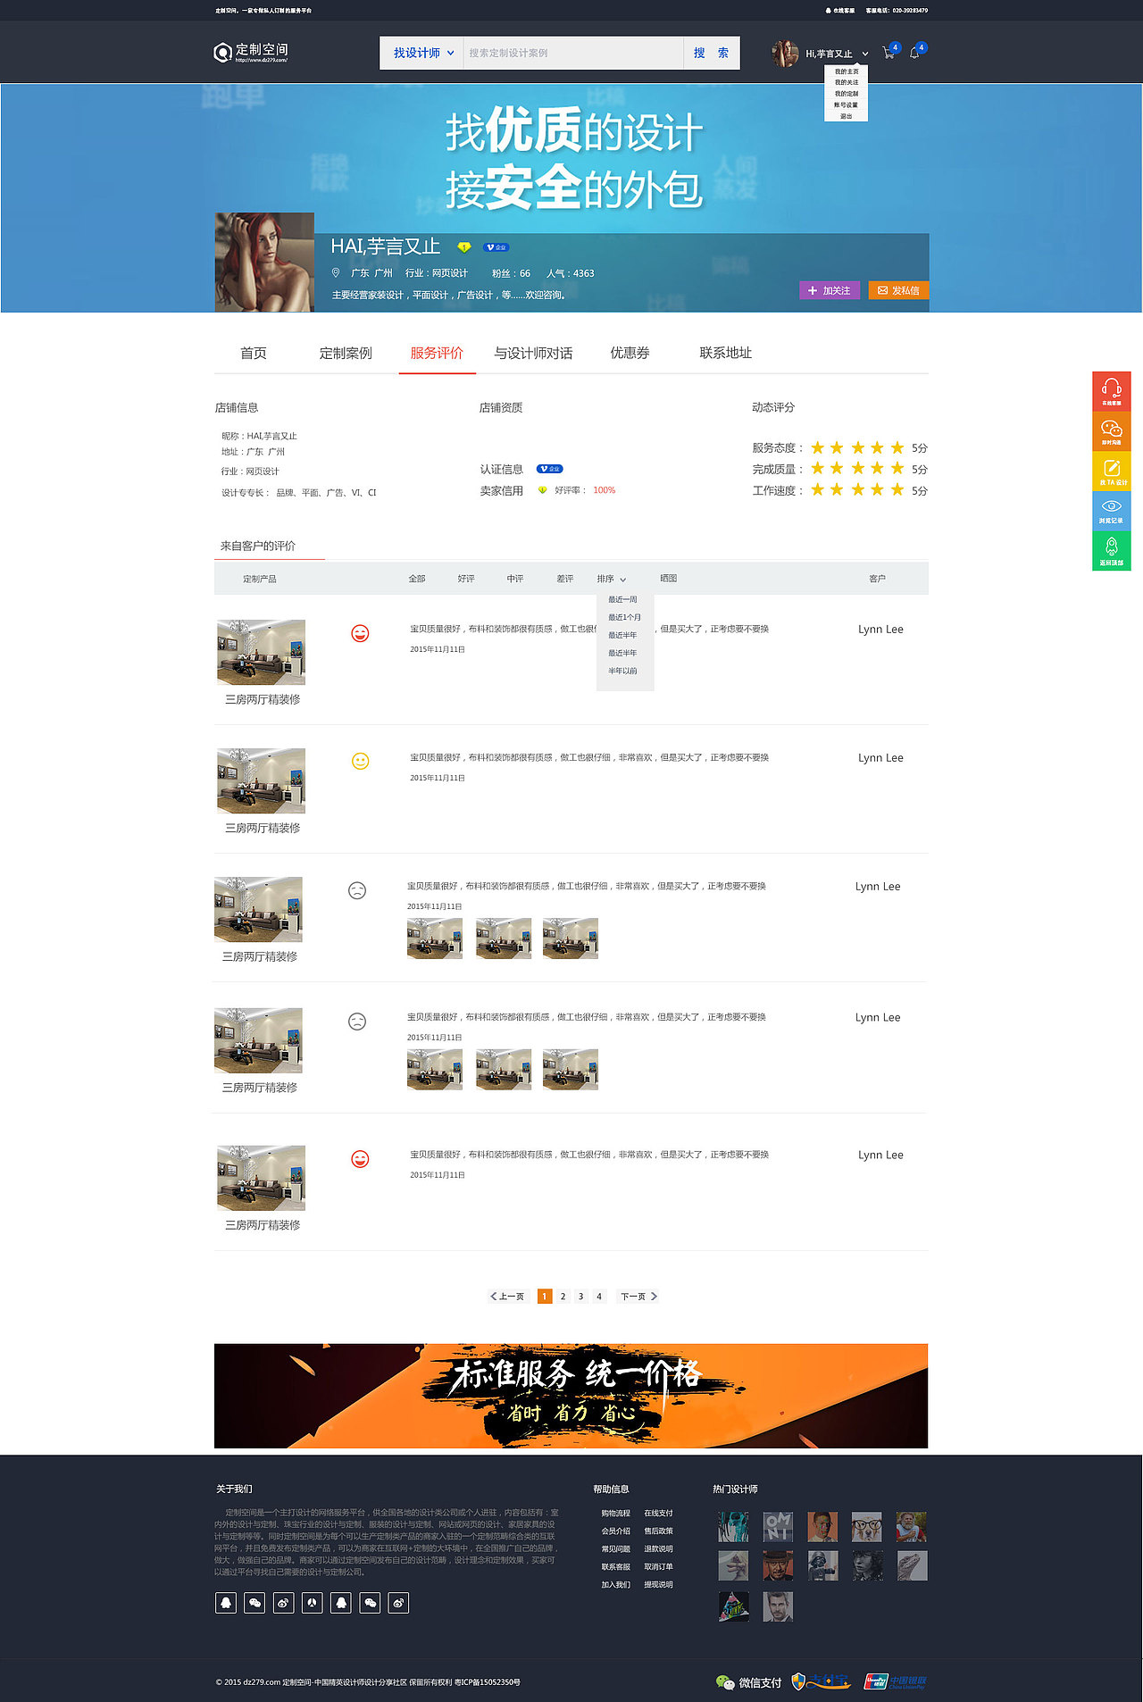Select the first 最近半年 sort option
1143x1702 pixels.
[x=622, y=635]
